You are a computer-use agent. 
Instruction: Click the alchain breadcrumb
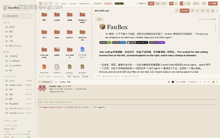73,4
